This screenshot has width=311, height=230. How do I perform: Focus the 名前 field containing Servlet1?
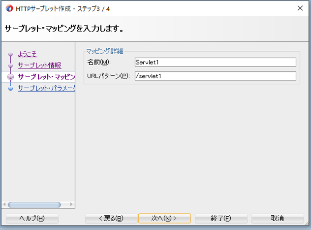click(215, 62)
